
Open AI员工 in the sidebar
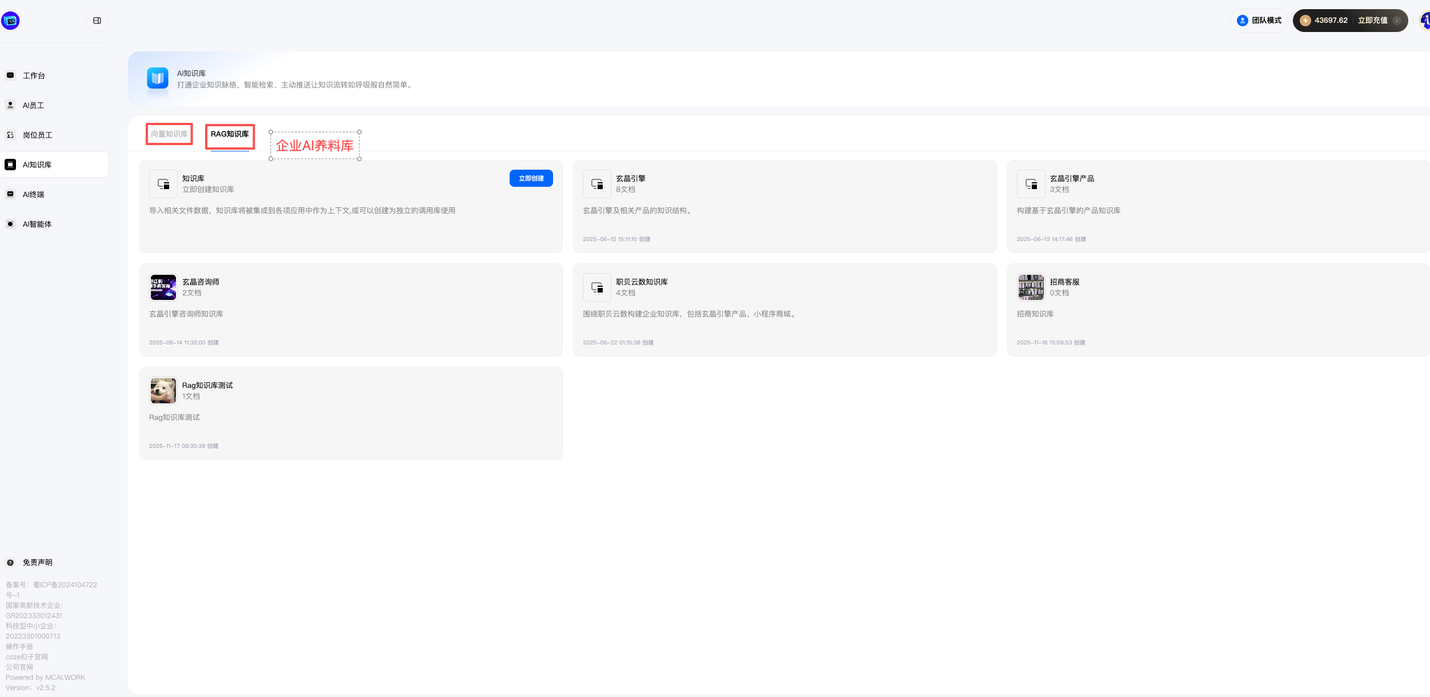pyautogui.click(x=33, y=105)
